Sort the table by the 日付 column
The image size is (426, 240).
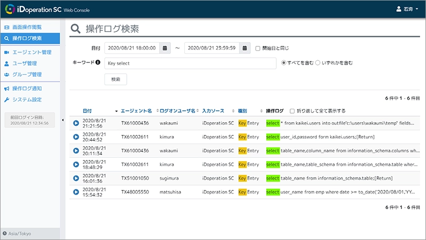[87, 111]
